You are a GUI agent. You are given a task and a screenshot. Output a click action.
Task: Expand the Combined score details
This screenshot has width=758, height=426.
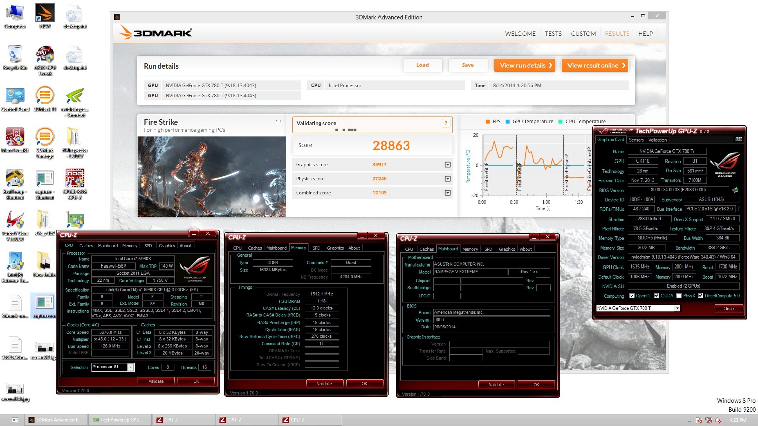point(447,193)
